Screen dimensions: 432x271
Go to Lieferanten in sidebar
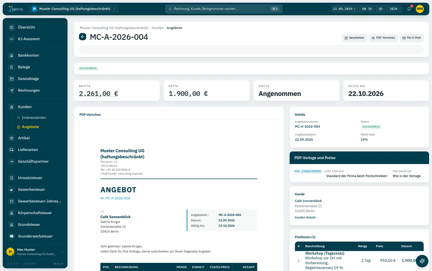click(28, 150)
